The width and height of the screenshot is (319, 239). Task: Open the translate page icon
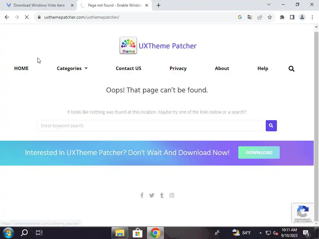(250, 17)
